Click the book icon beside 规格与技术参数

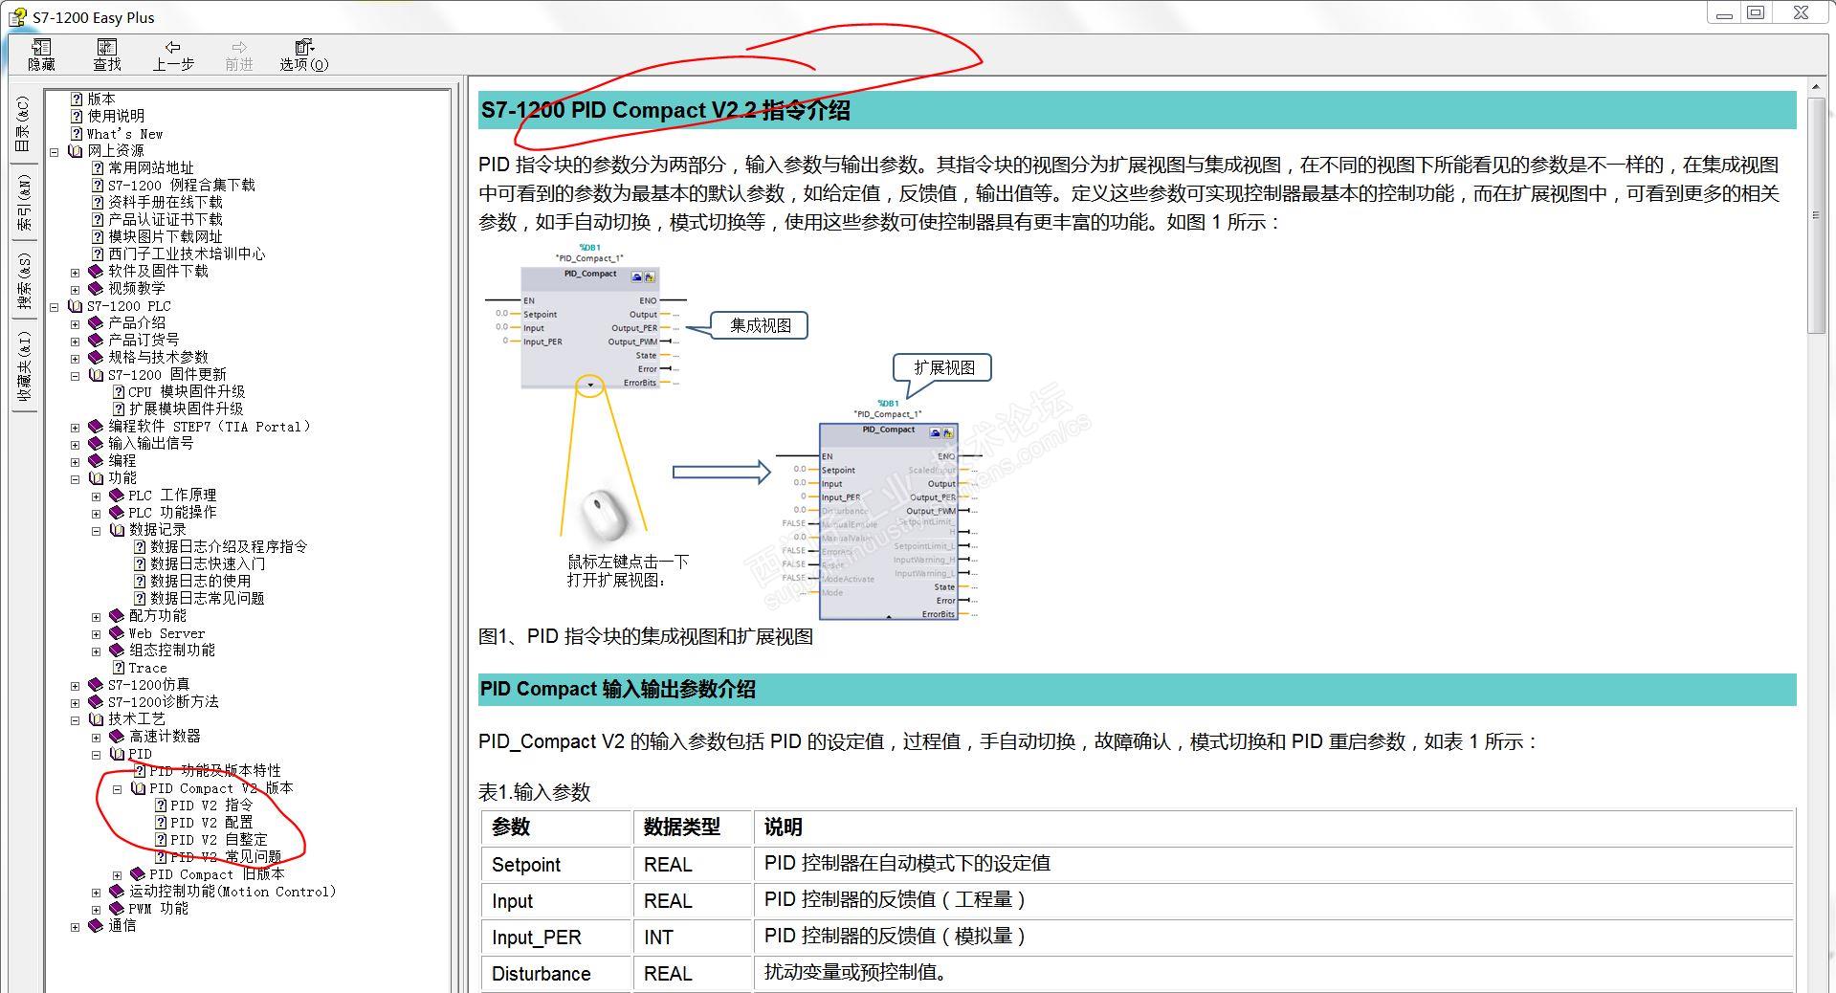pos(96,357)
